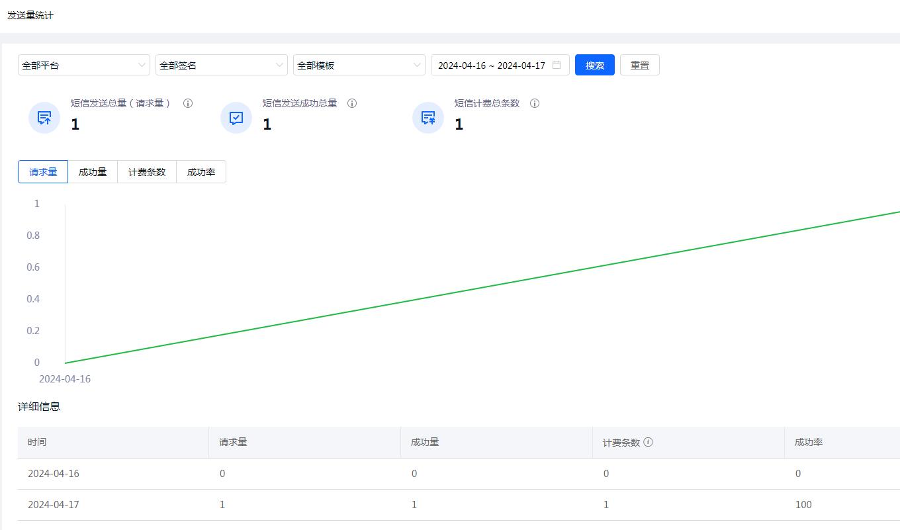Click the 短信发送成功总量 label

pos(300,103)
